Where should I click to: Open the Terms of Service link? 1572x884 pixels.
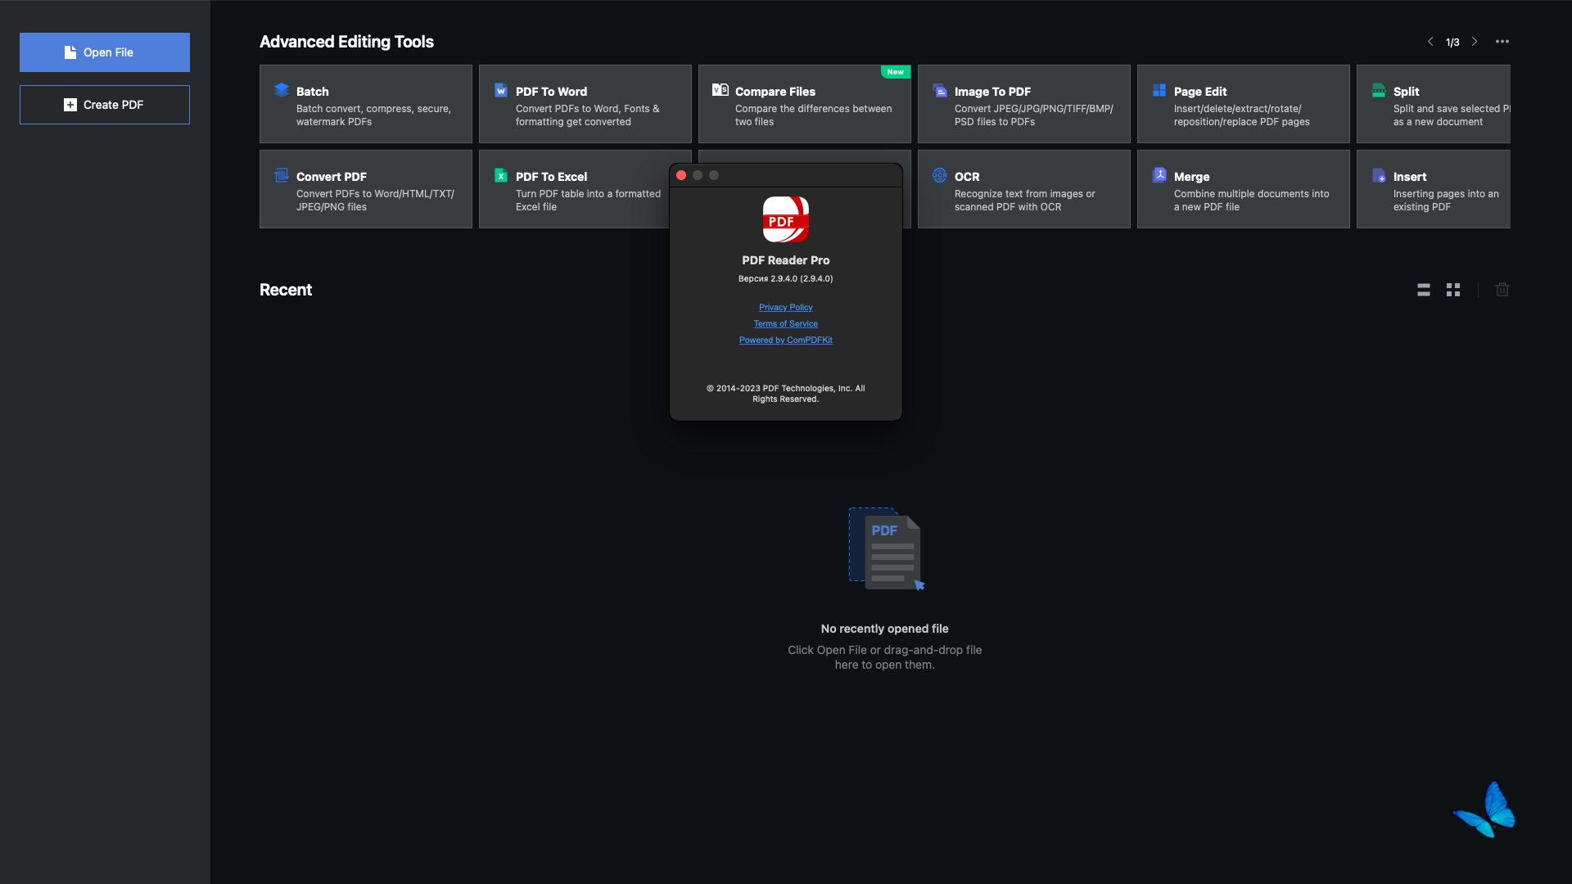(x=786, y=324)
